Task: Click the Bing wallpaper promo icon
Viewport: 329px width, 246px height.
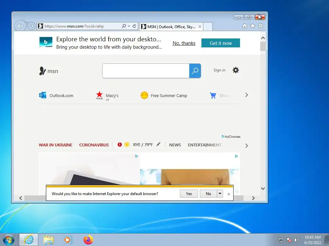Action: pos(46,42)
